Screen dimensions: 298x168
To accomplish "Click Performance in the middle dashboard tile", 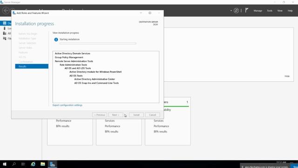I will tap(113, 126).
